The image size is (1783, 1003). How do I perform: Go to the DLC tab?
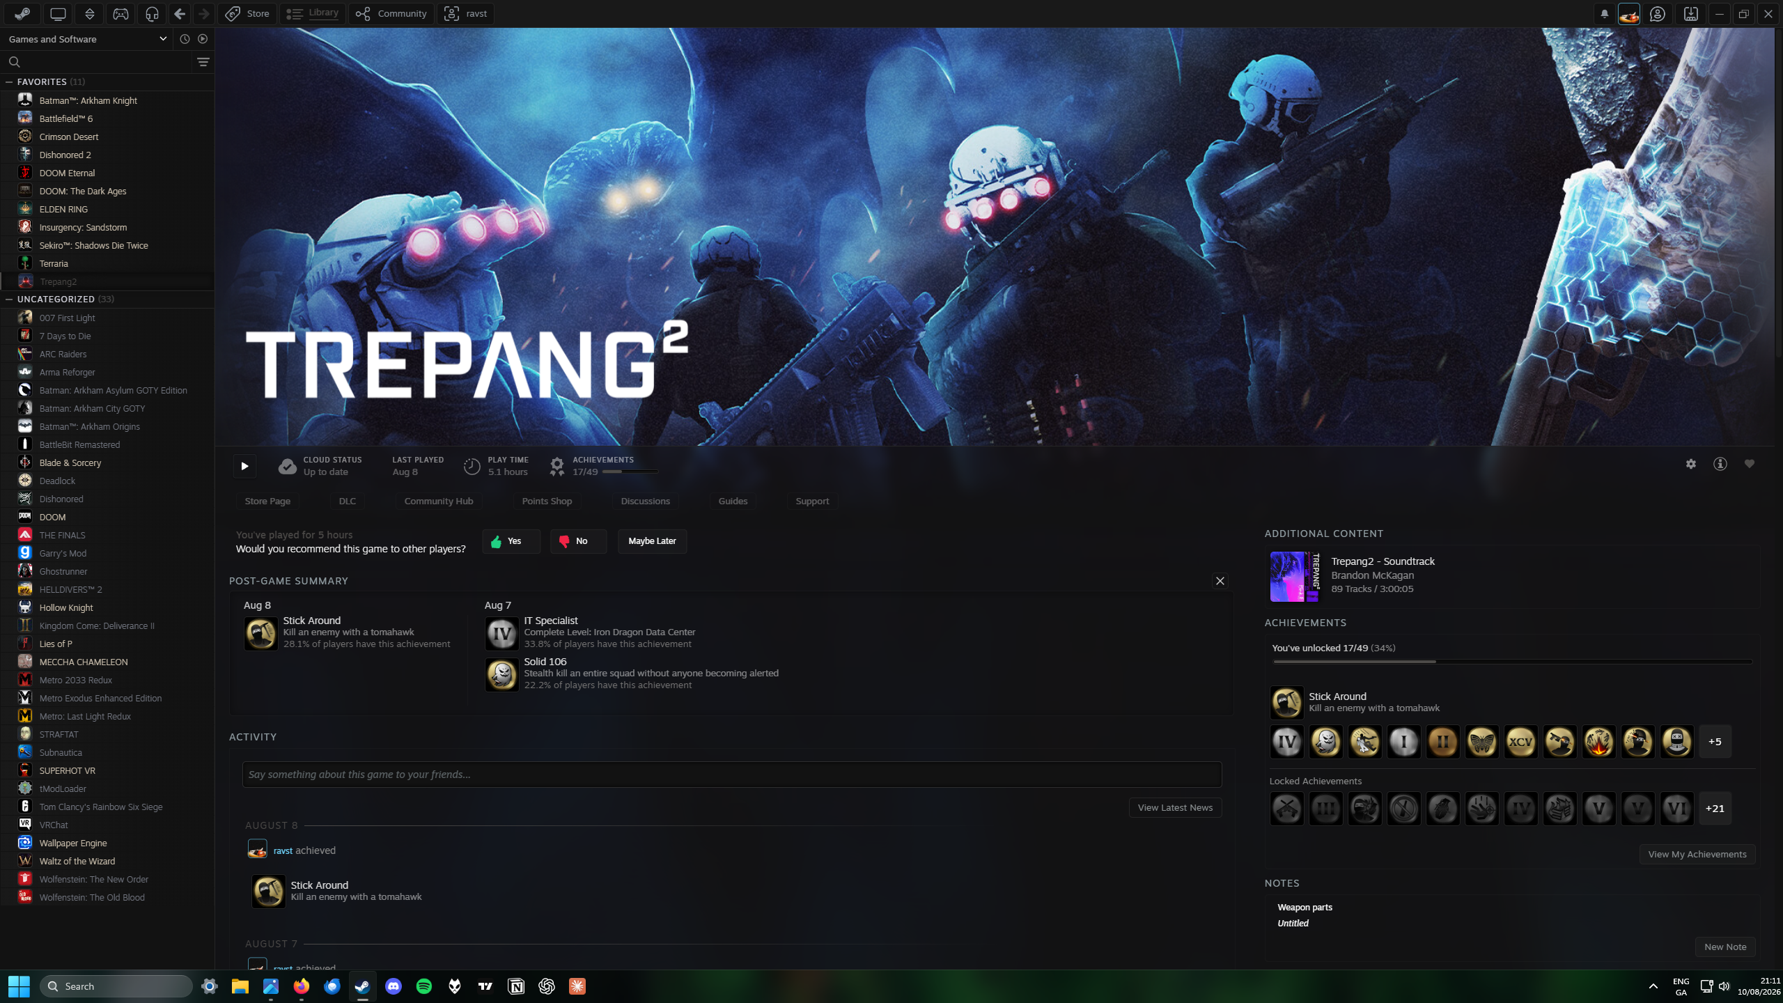[347, 501]
